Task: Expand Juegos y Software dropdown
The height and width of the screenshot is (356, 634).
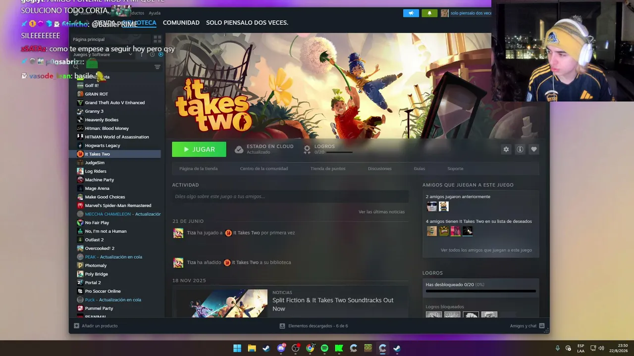Action: (x=103, y=54)
